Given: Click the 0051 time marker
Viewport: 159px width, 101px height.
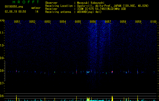Looking at the screenshot, I should [17, 21].
